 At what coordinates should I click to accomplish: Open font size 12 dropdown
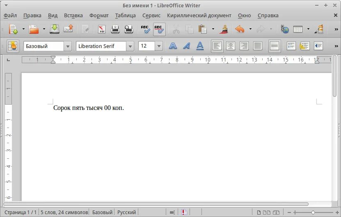[159, 46]
